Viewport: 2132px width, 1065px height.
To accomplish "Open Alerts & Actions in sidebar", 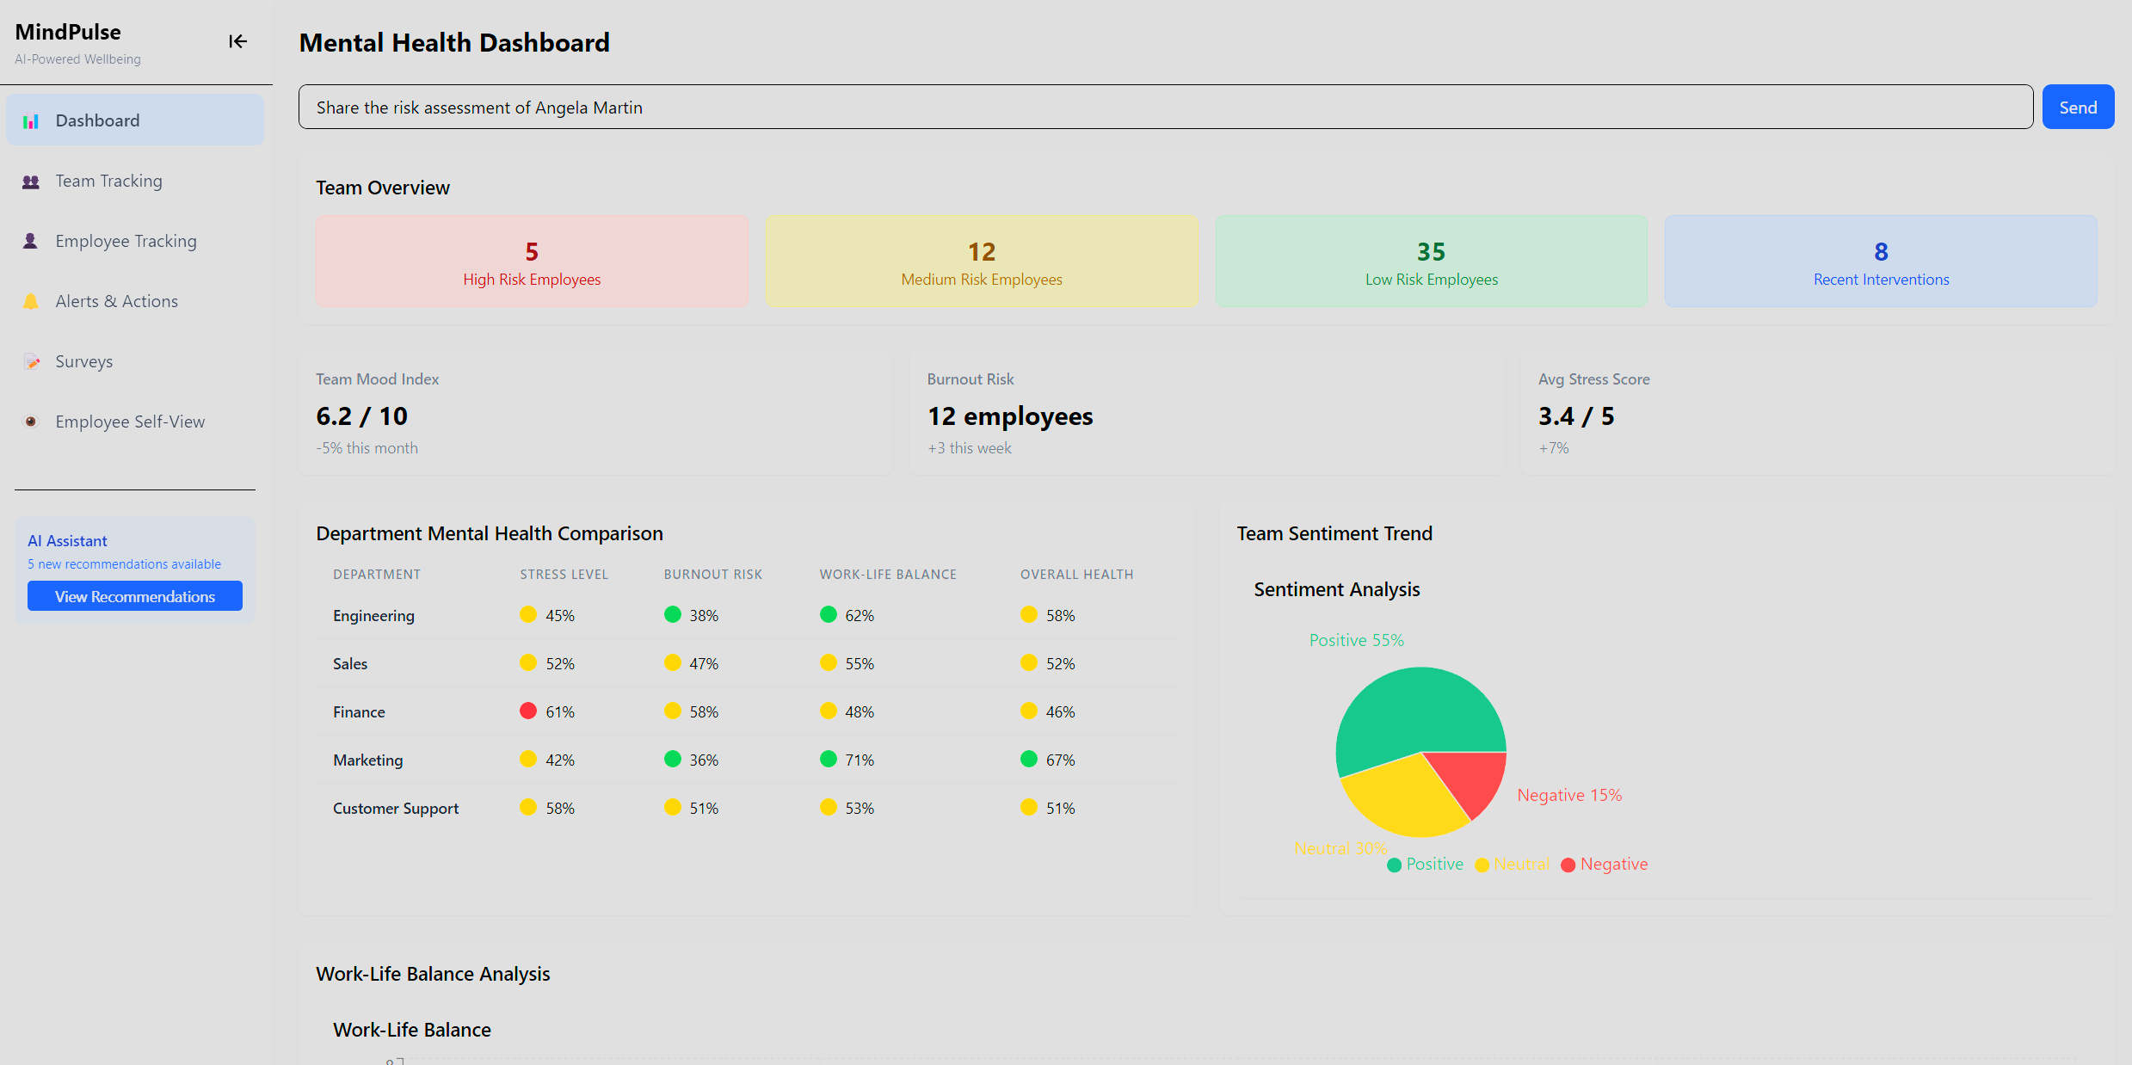I will coord(116,302).
